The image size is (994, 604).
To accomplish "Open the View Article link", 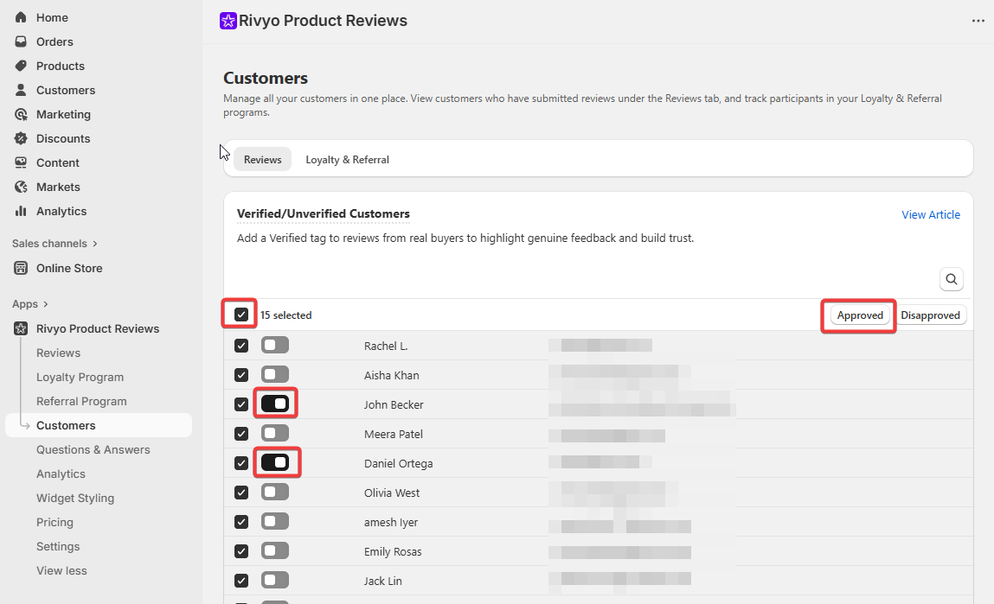I will pos(931,214).
